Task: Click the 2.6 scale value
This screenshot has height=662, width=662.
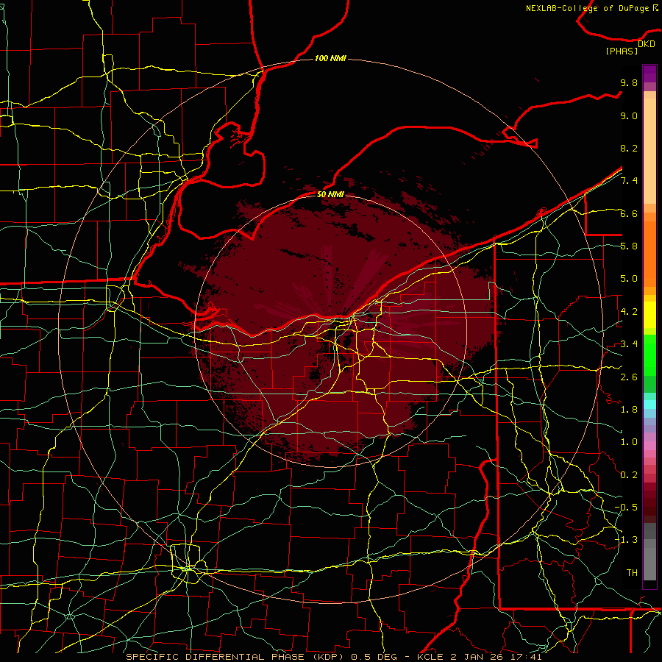Action: tap(629, 377)
